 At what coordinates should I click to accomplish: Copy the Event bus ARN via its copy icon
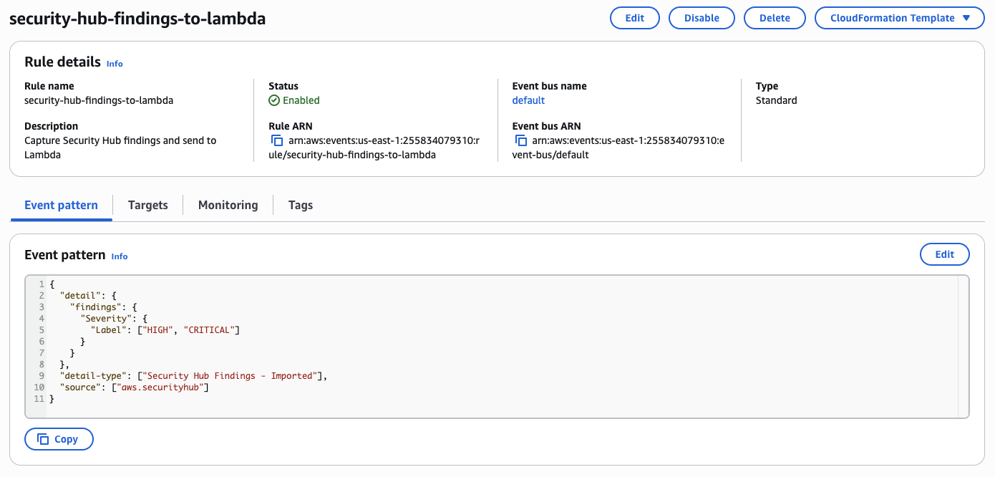click(x=520, y=140)
